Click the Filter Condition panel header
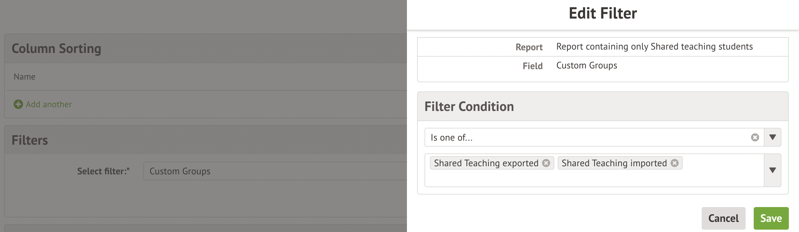This screenshot has height=232, width=799. pos(469,107)
